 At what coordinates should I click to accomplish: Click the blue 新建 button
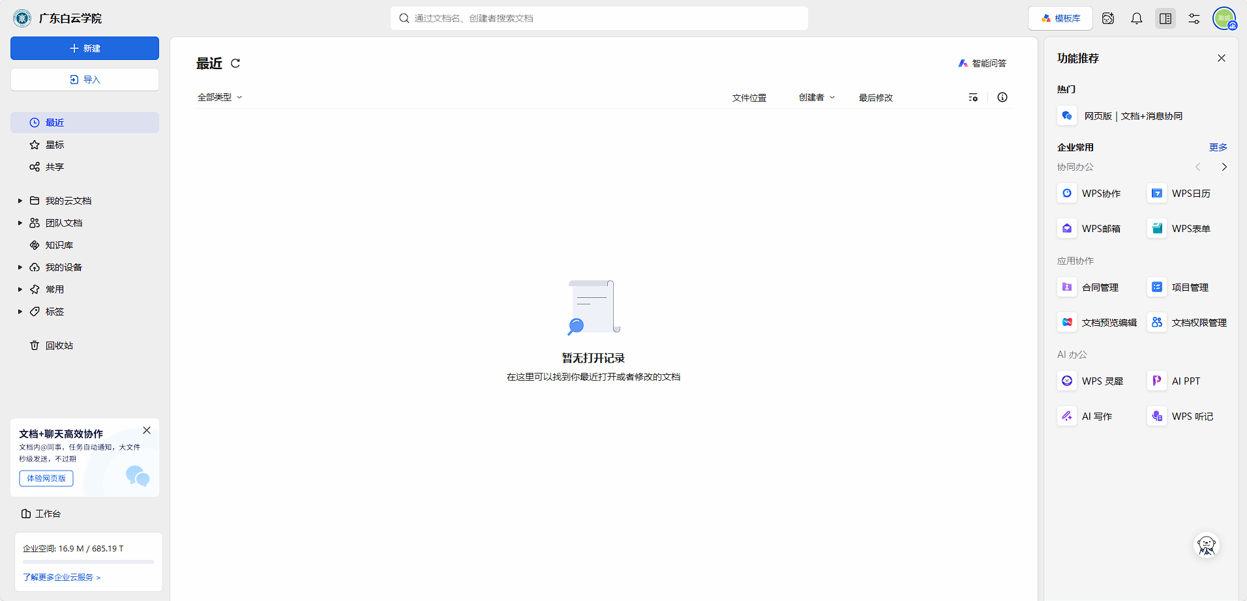pyautogui.click(x=85, y=48)
